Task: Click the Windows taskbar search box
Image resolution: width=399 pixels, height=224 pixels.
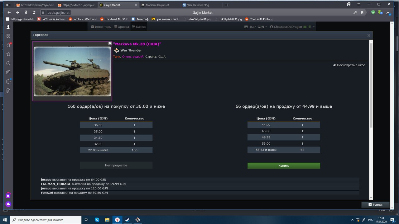Action: coord(45,220)
